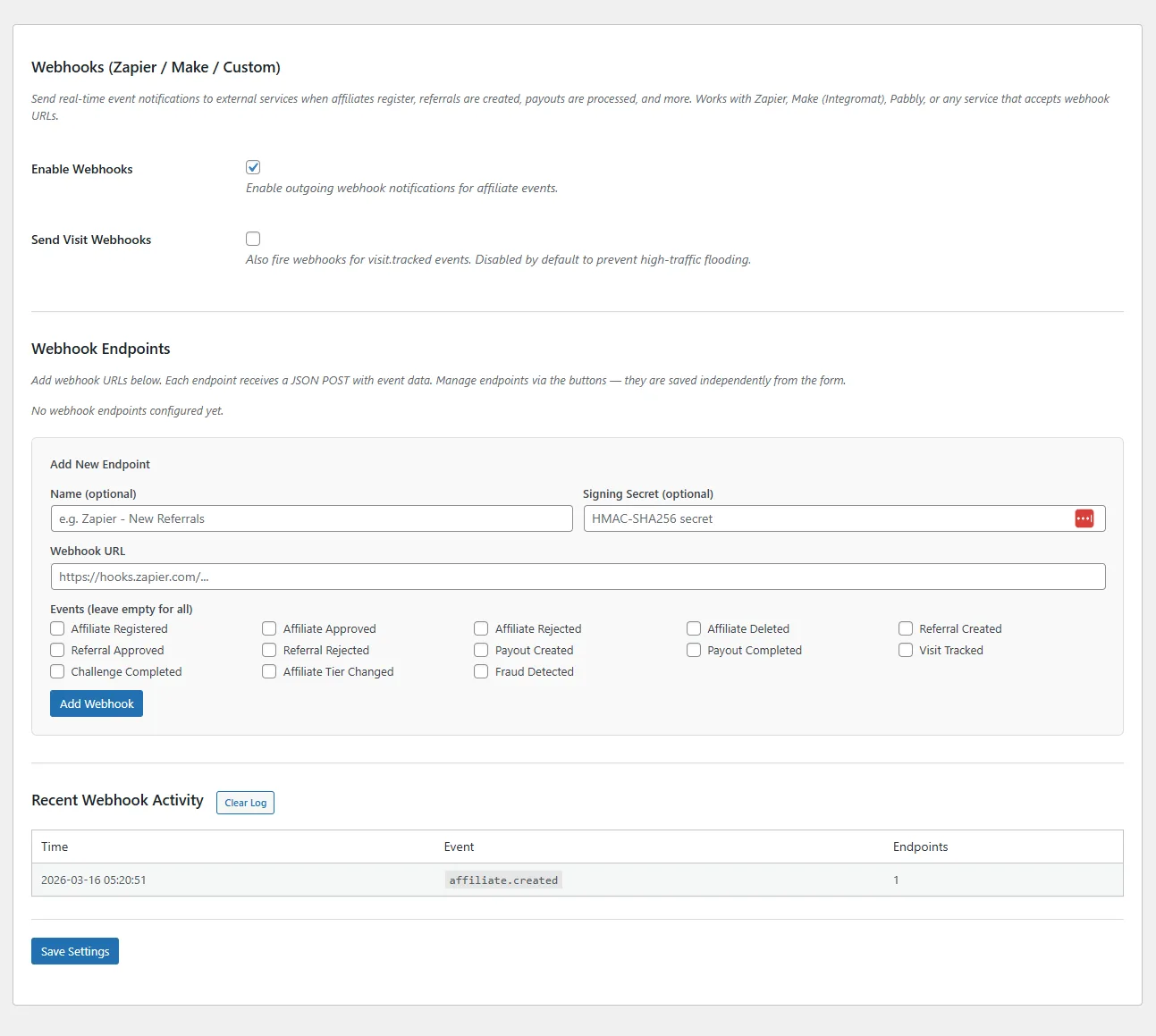The image size is (1156, 1036).
Task: Select the affiliate.created event entry
Action: coord(502,880)
